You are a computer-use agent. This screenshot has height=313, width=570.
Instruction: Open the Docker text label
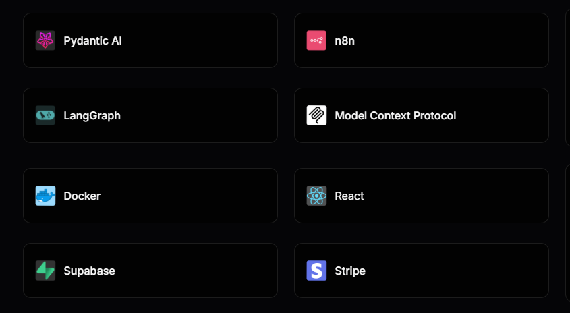point(82,196)
